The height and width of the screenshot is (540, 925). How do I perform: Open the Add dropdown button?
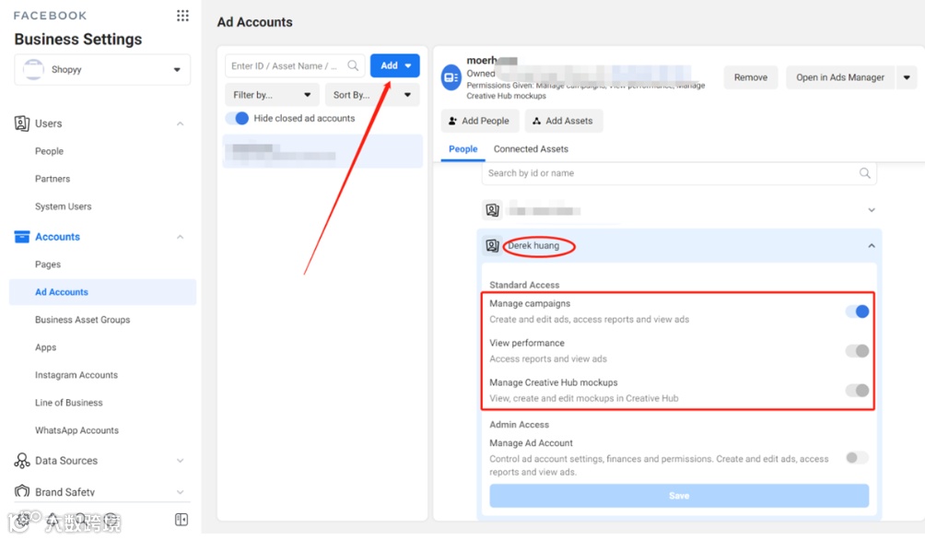[x=394, y=65]
